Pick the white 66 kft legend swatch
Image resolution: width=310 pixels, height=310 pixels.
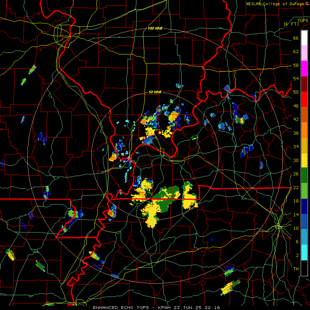[304, 38]
